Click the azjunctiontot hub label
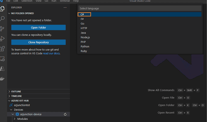This screenshot has width=207, height=122. click(22, 105)
